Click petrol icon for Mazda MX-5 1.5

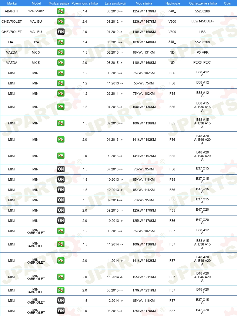(61, 52)
